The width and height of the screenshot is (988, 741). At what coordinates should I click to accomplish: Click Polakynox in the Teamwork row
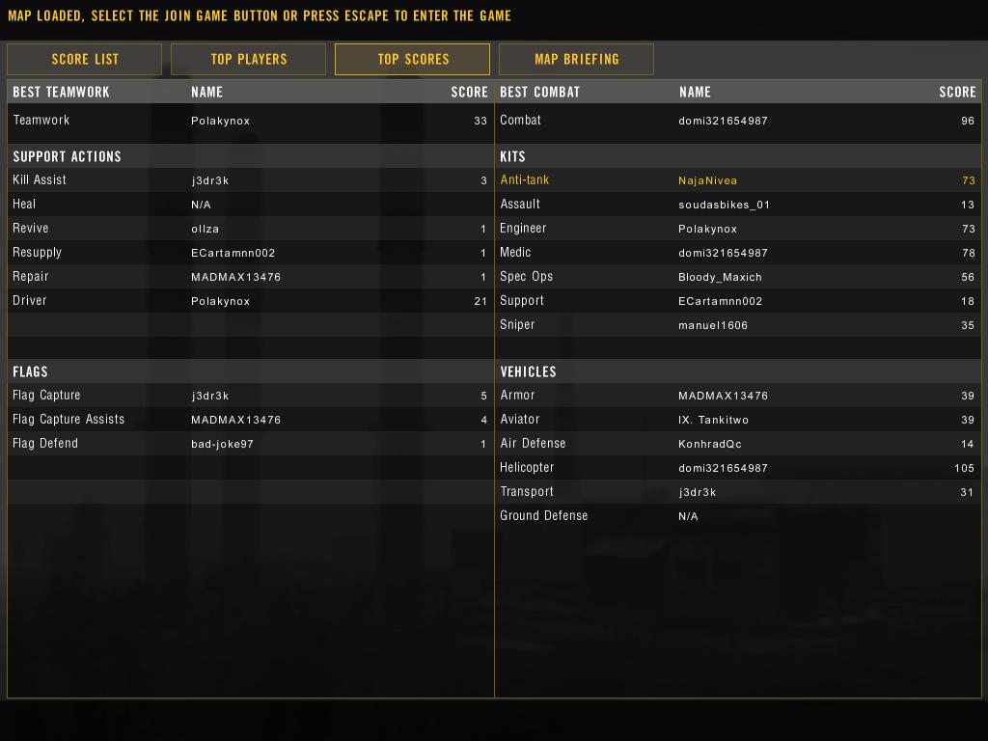click(220, 121)
